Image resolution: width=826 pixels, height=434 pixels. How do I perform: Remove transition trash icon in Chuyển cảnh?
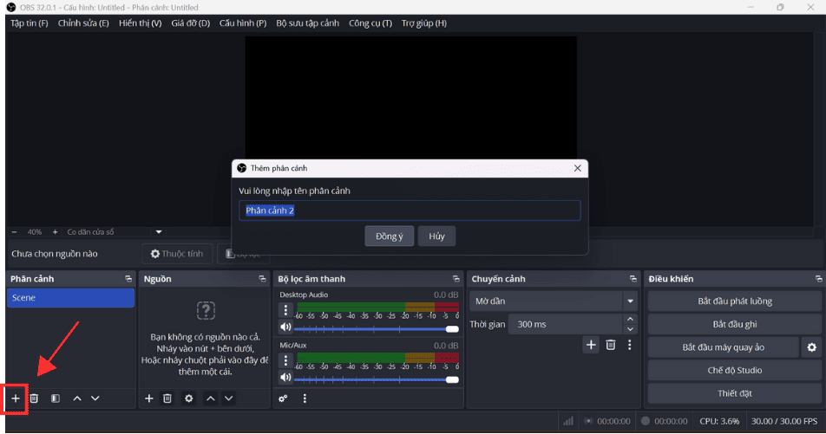[611, 345]
